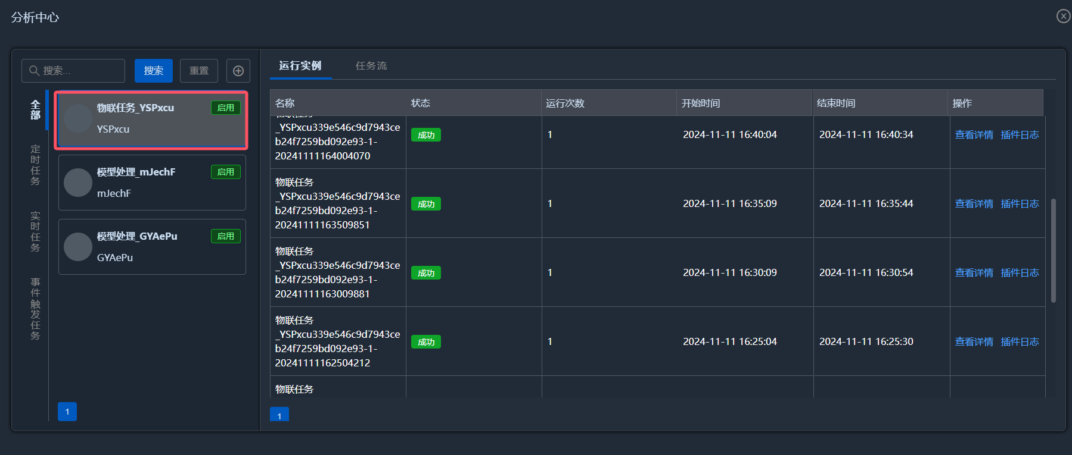Toggle 启用 badge on 模型处理_mJechF

tap(225, 172)
